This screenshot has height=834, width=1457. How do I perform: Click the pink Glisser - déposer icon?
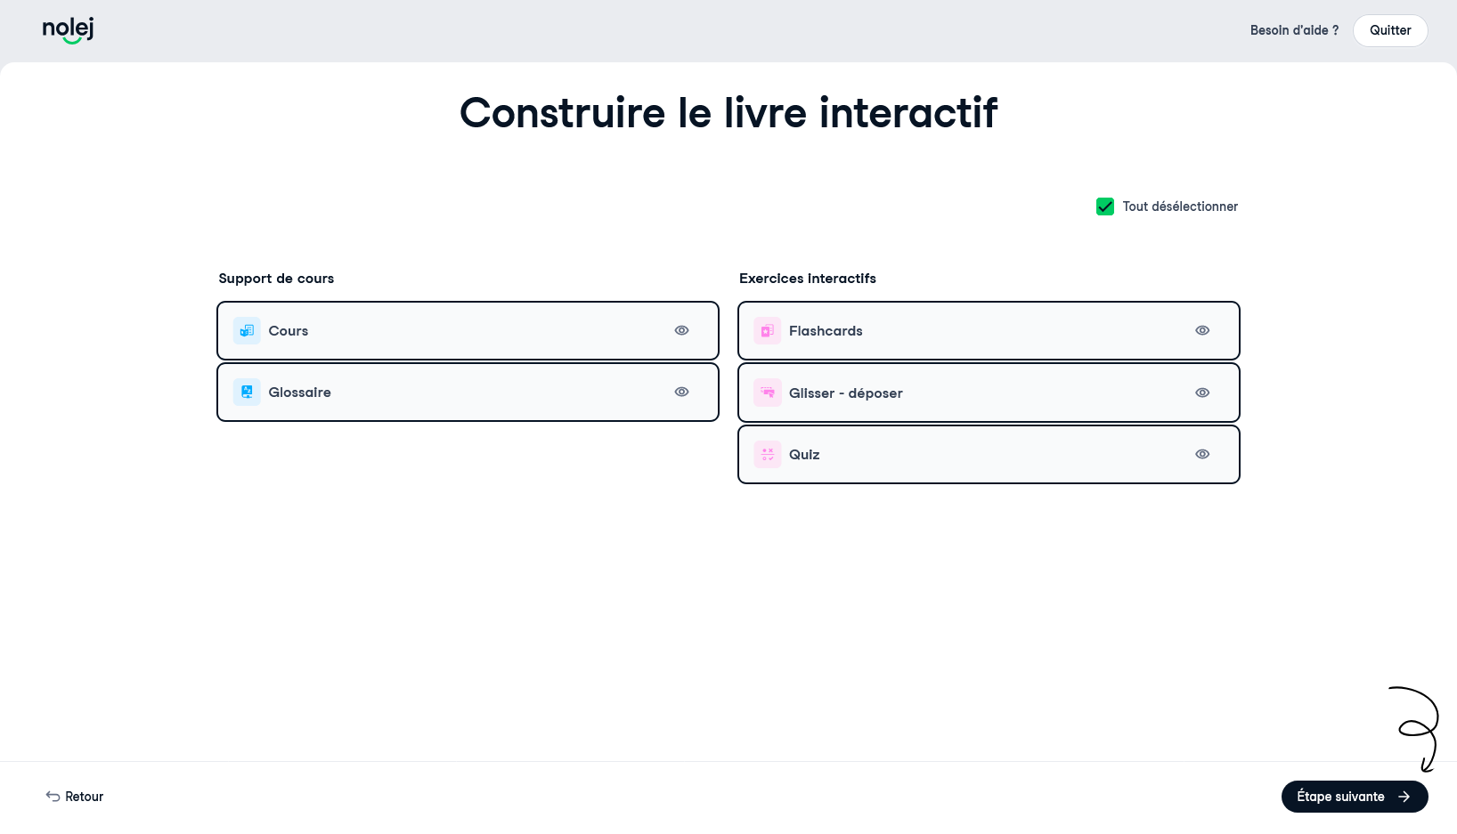point(768,393)
